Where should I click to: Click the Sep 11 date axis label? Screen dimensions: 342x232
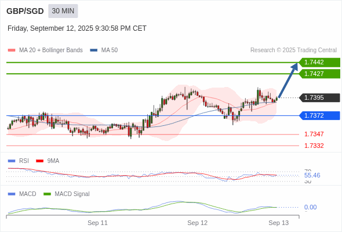[x=97, y=223]
